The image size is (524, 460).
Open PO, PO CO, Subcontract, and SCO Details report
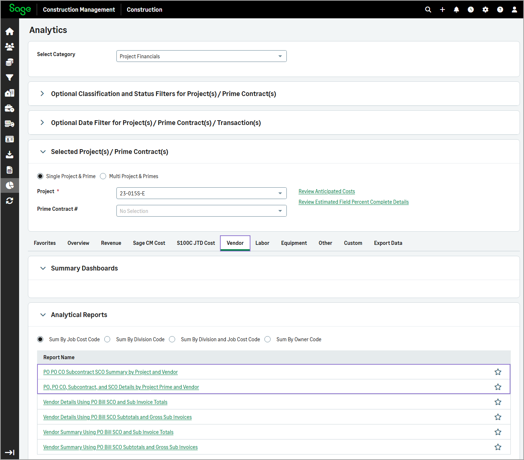tap(121, 387)
